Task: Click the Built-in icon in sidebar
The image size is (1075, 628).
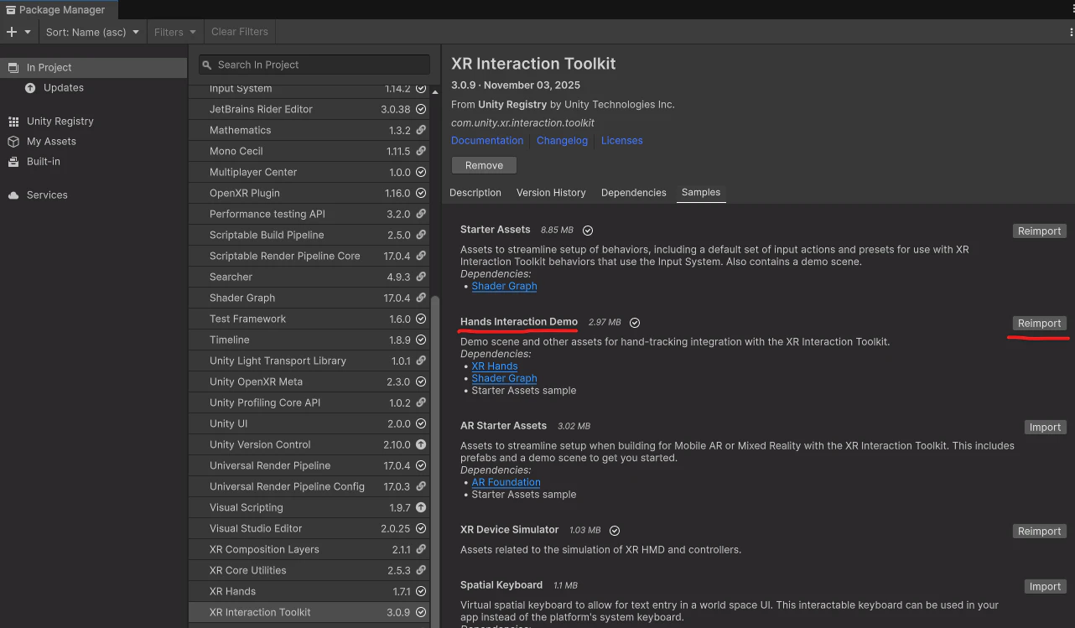Action: click(13, 162)
